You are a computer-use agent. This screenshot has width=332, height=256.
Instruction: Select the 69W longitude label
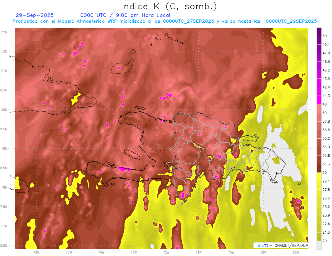263,252
